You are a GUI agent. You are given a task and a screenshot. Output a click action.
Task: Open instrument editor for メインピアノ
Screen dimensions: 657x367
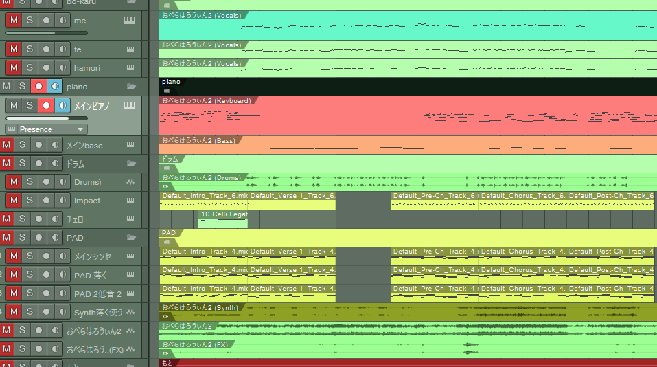(x=130, y=106)
